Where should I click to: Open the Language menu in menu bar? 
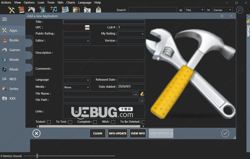click(85, 2)
